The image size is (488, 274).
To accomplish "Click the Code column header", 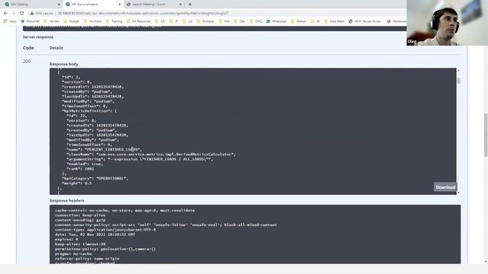I will click(28, 48).
